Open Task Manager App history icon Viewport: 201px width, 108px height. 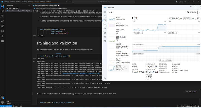tap(105, 24)
